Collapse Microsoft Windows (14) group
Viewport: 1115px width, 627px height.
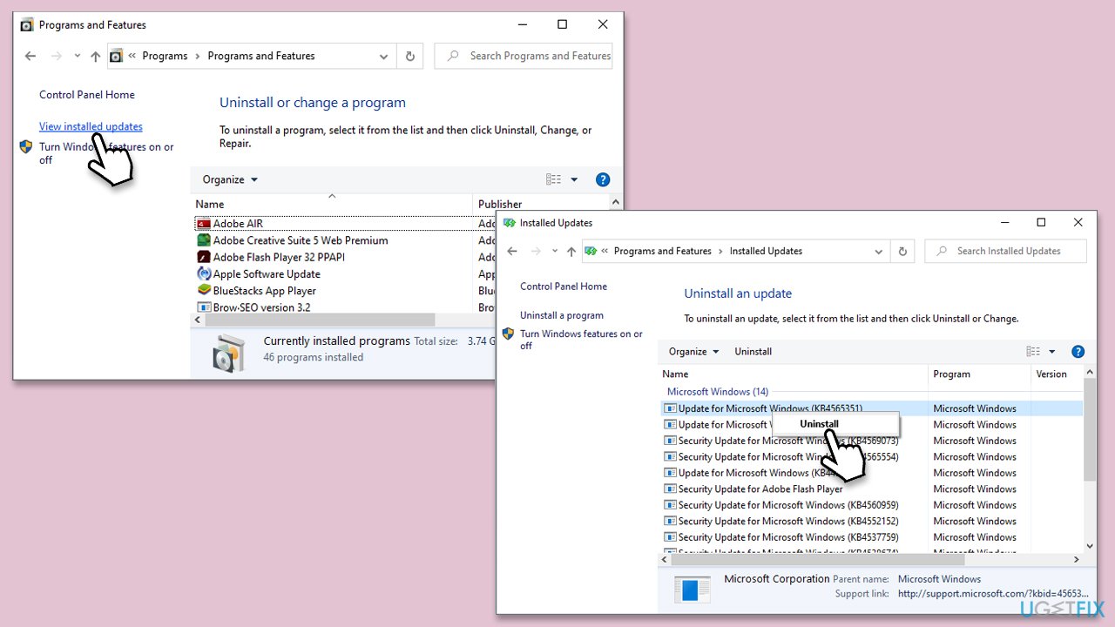click(718, 392)
